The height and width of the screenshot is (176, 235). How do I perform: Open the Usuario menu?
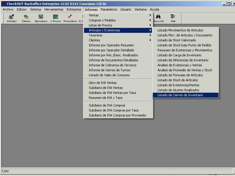(x=126, y=9)
